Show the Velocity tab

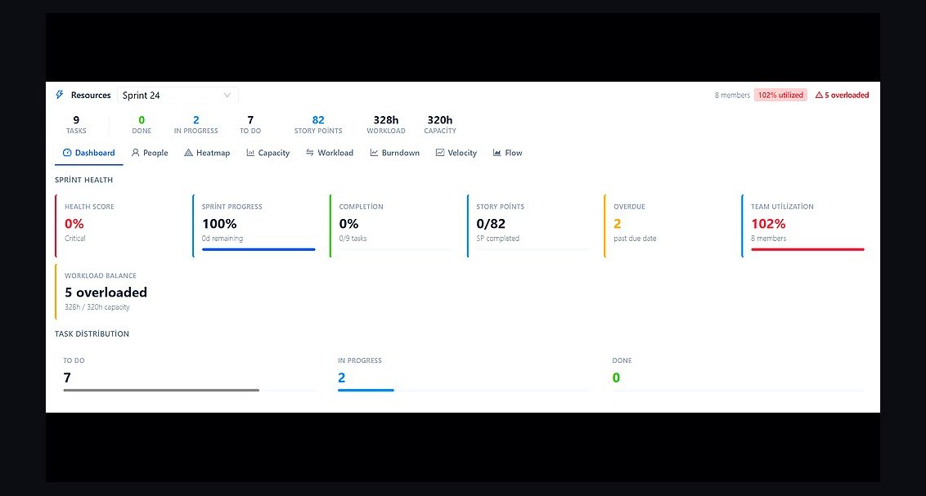click(x=456, y=153)
